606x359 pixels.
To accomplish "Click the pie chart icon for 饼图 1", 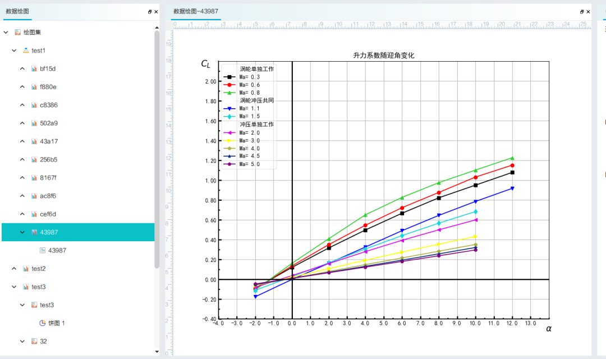I will pos(43,323).
